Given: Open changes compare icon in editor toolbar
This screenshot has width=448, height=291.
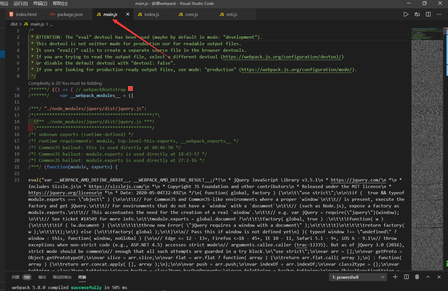Looking at the screenshot, I should (x=417, y=14).
